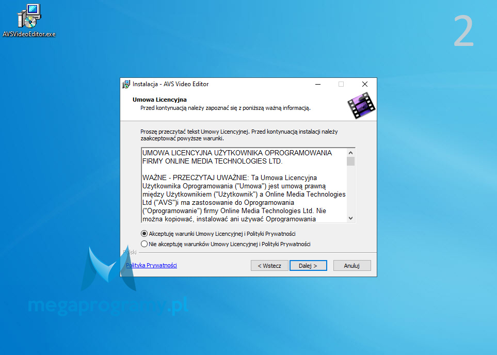The image size is (497, 355).
Task: Click the line starting 'WAŻNE - PRZECZYTAJ UWAŻNIE'
Action: point(230,178)
